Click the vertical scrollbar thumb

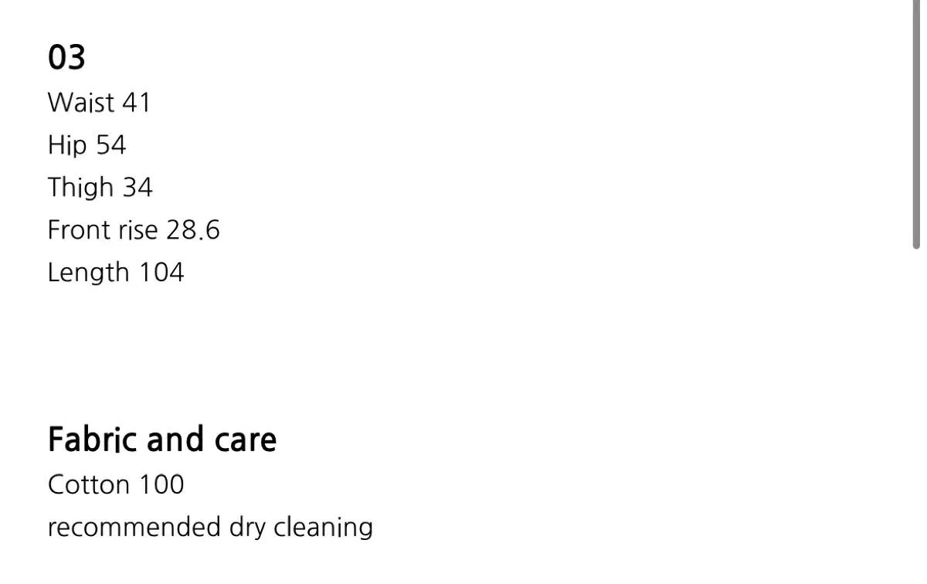[916, 124]
